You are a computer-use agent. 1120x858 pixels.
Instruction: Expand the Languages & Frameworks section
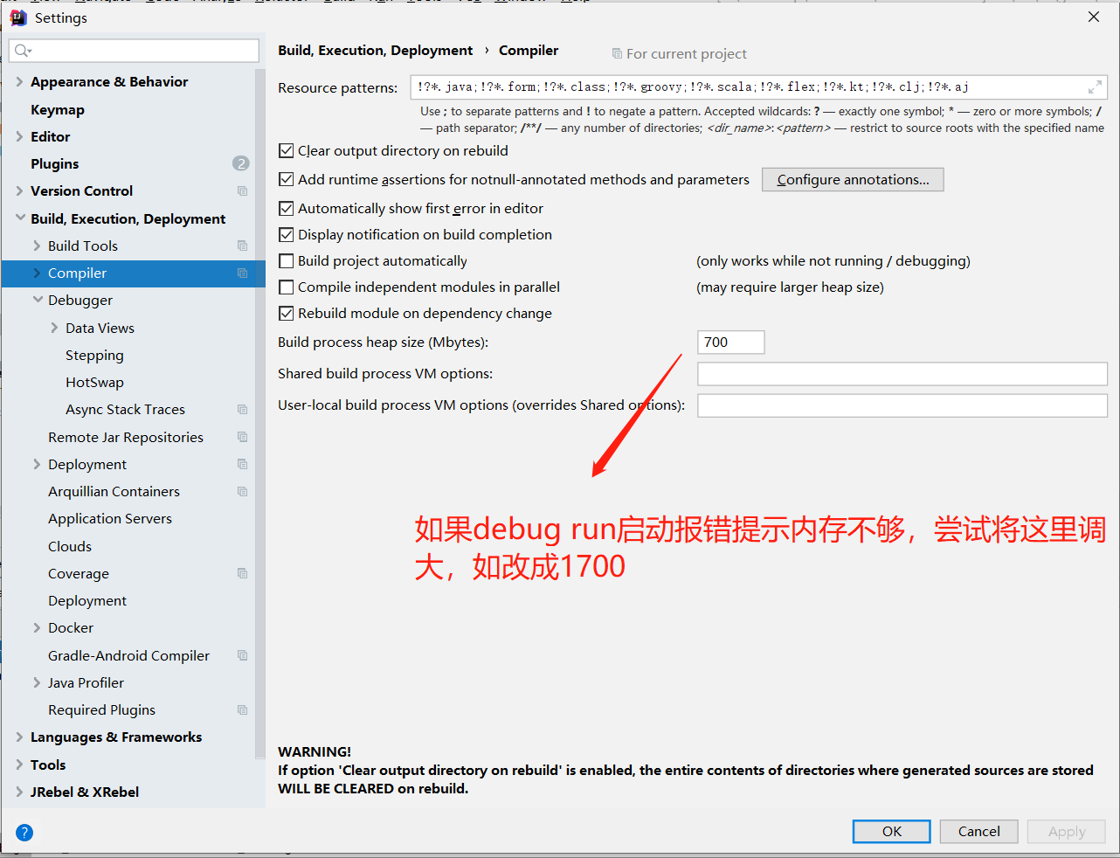[19, 737]
